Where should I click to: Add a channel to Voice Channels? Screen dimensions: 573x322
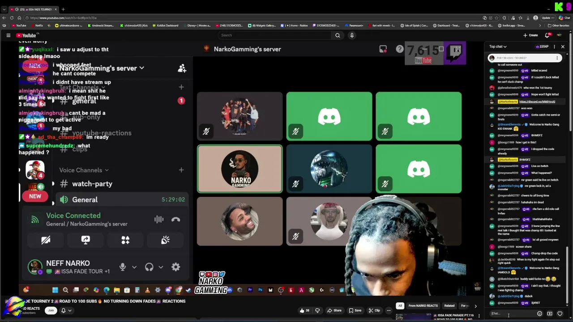tap(181, 170)
